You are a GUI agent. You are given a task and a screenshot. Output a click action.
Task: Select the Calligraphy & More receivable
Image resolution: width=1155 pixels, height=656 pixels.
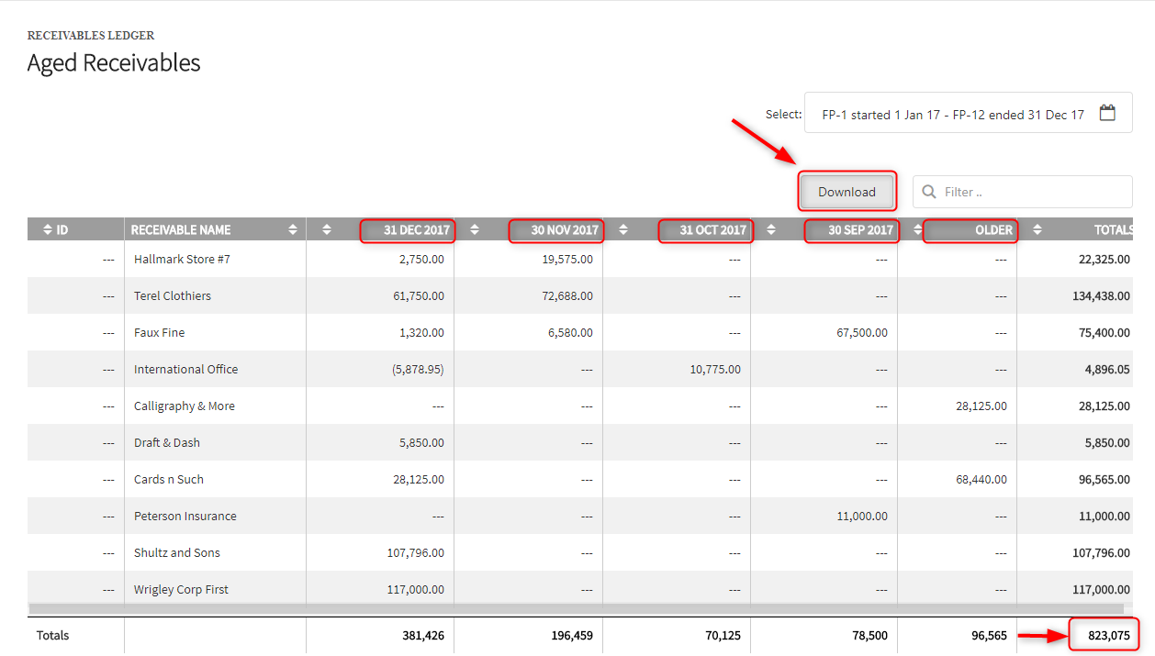click(185, 406)
